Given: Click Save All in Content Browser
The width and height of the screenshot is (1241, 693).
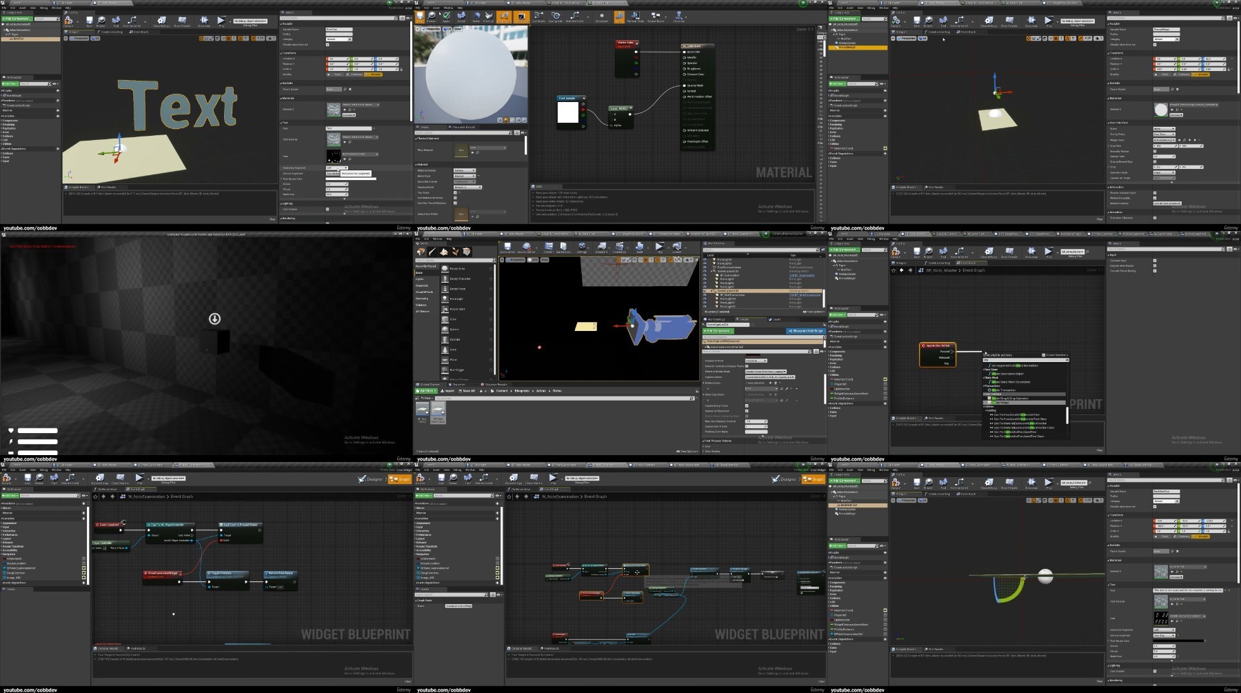Looking at the screenshot, I should pos(467,391).
